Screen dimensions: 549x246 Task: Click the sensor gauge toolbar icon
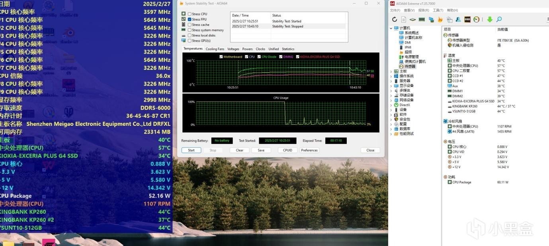(x=477, y=19)
